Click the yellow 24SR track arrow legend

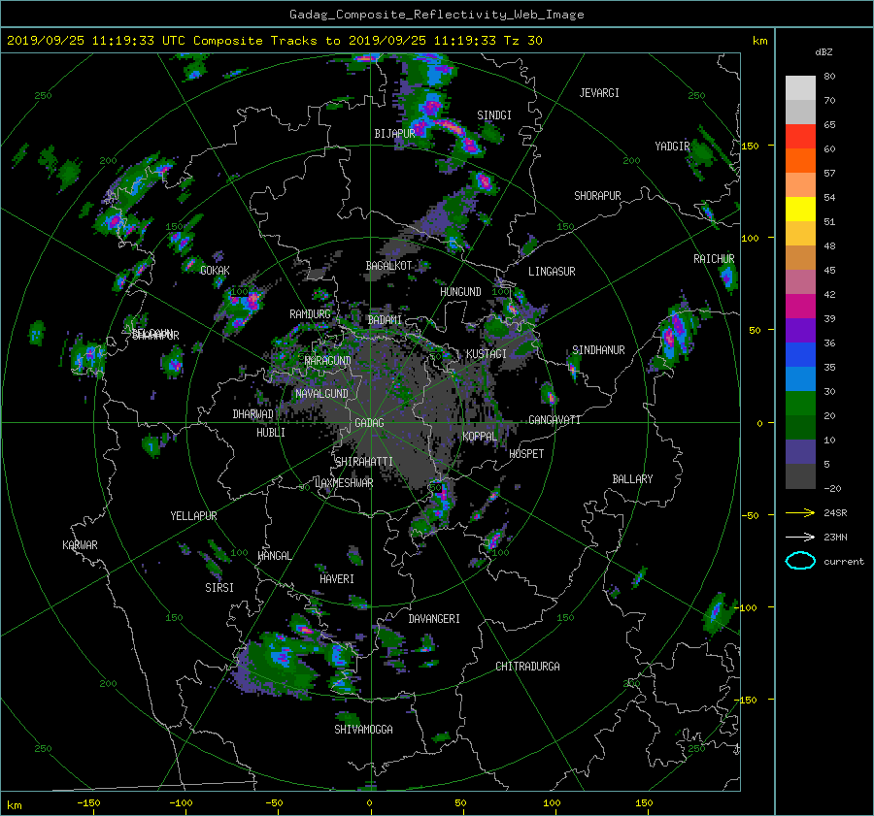point(800,513)
